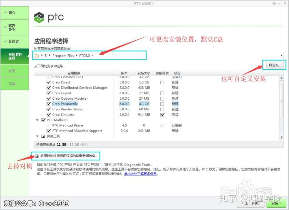This screenshot has width=289, height=210.
Task: Toggle Creo Options Modeler checkbox
Action: pos(49,99)
